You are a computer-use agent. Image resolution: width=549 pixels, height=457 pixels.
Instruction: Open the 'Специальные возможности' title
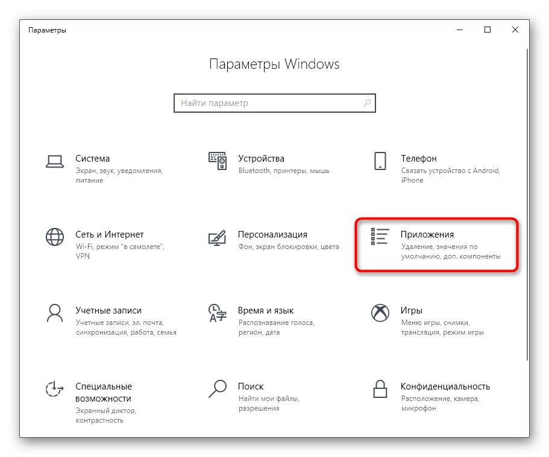click(104, 392)
